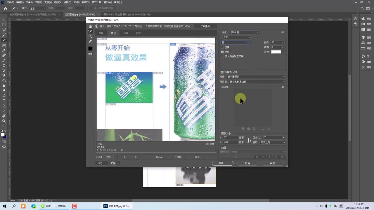Open the JPEG file format dropdown
The height and width of the screenshot is (210, 374).
click(x=237, y=37)
